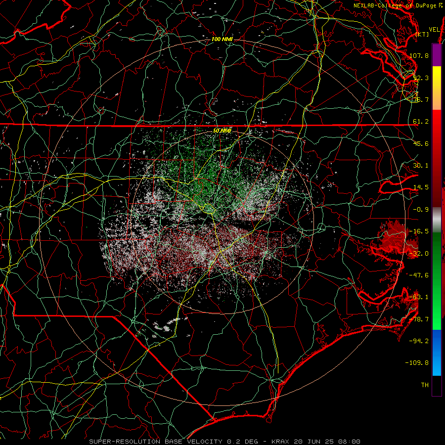Click the 92.3 scale value
The image size is (445, 445).
(421, 78)
